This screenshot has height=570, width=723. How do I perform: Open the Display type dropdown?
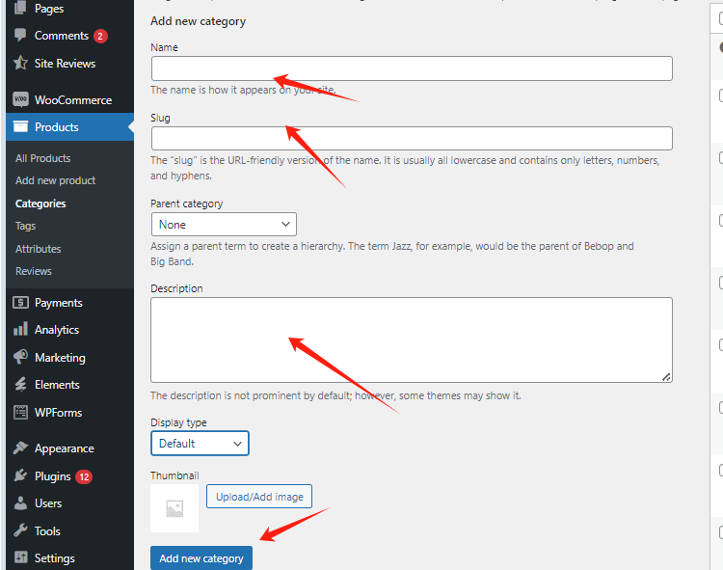(200, 444)
